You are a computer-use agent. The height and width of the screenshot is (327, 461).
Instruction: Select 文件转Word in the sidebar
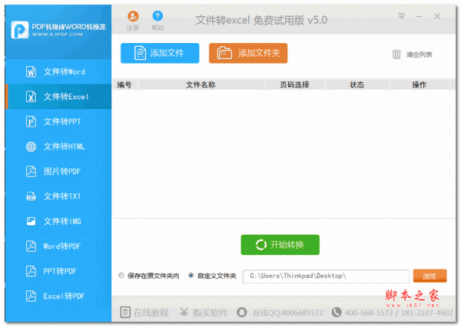tap(58, 71)
